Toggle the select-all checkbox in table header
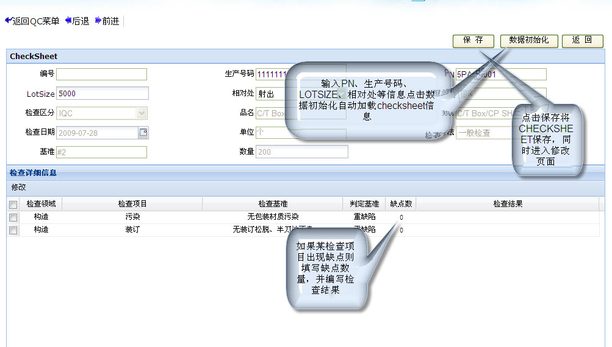 13,205
